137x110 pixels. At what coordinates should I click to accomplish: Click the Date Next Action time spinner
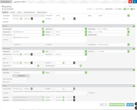[32, 54]
